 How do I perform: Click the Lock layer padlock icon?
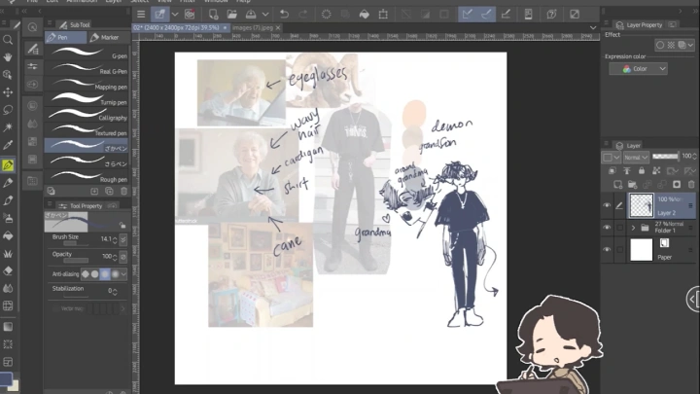point(642,170)
